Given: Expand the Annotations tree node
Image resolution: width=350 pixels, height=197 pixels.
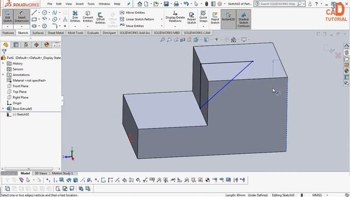Looking at the screenshot, I should pos(3,74).
